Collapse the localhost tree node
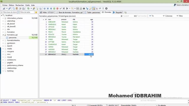 click(x=1, y=15)
